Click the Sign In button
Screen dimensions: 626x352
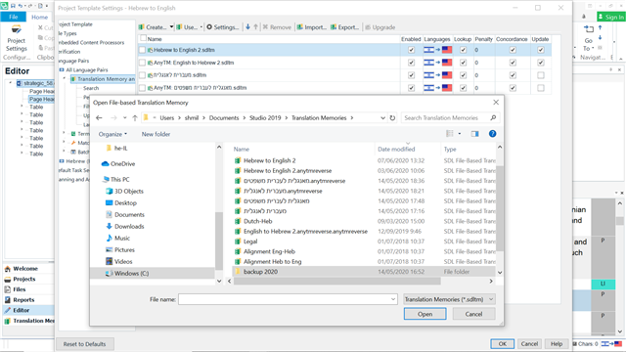click(610, 17)
